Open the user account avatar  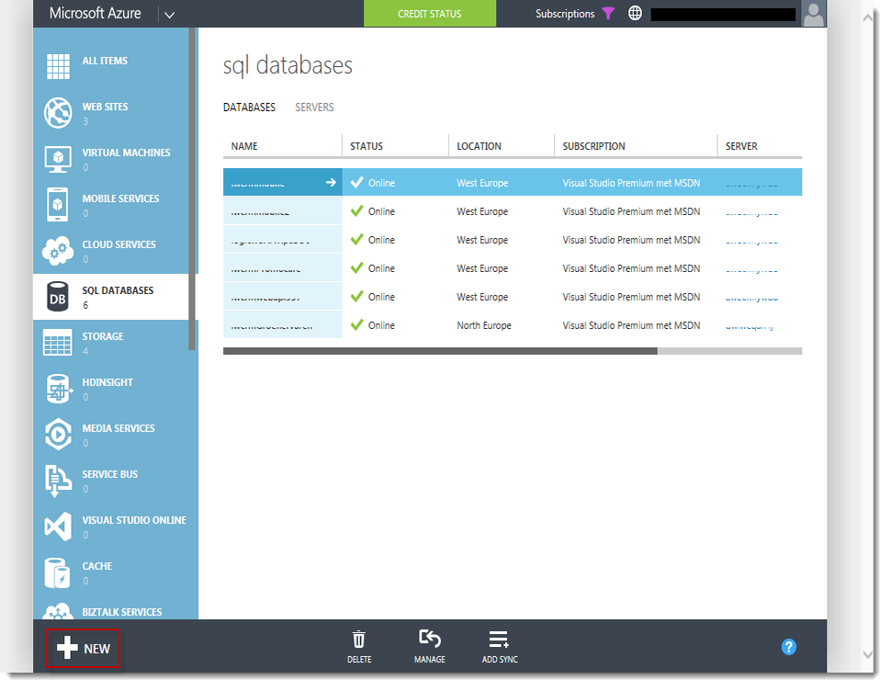tap(813, 14)
